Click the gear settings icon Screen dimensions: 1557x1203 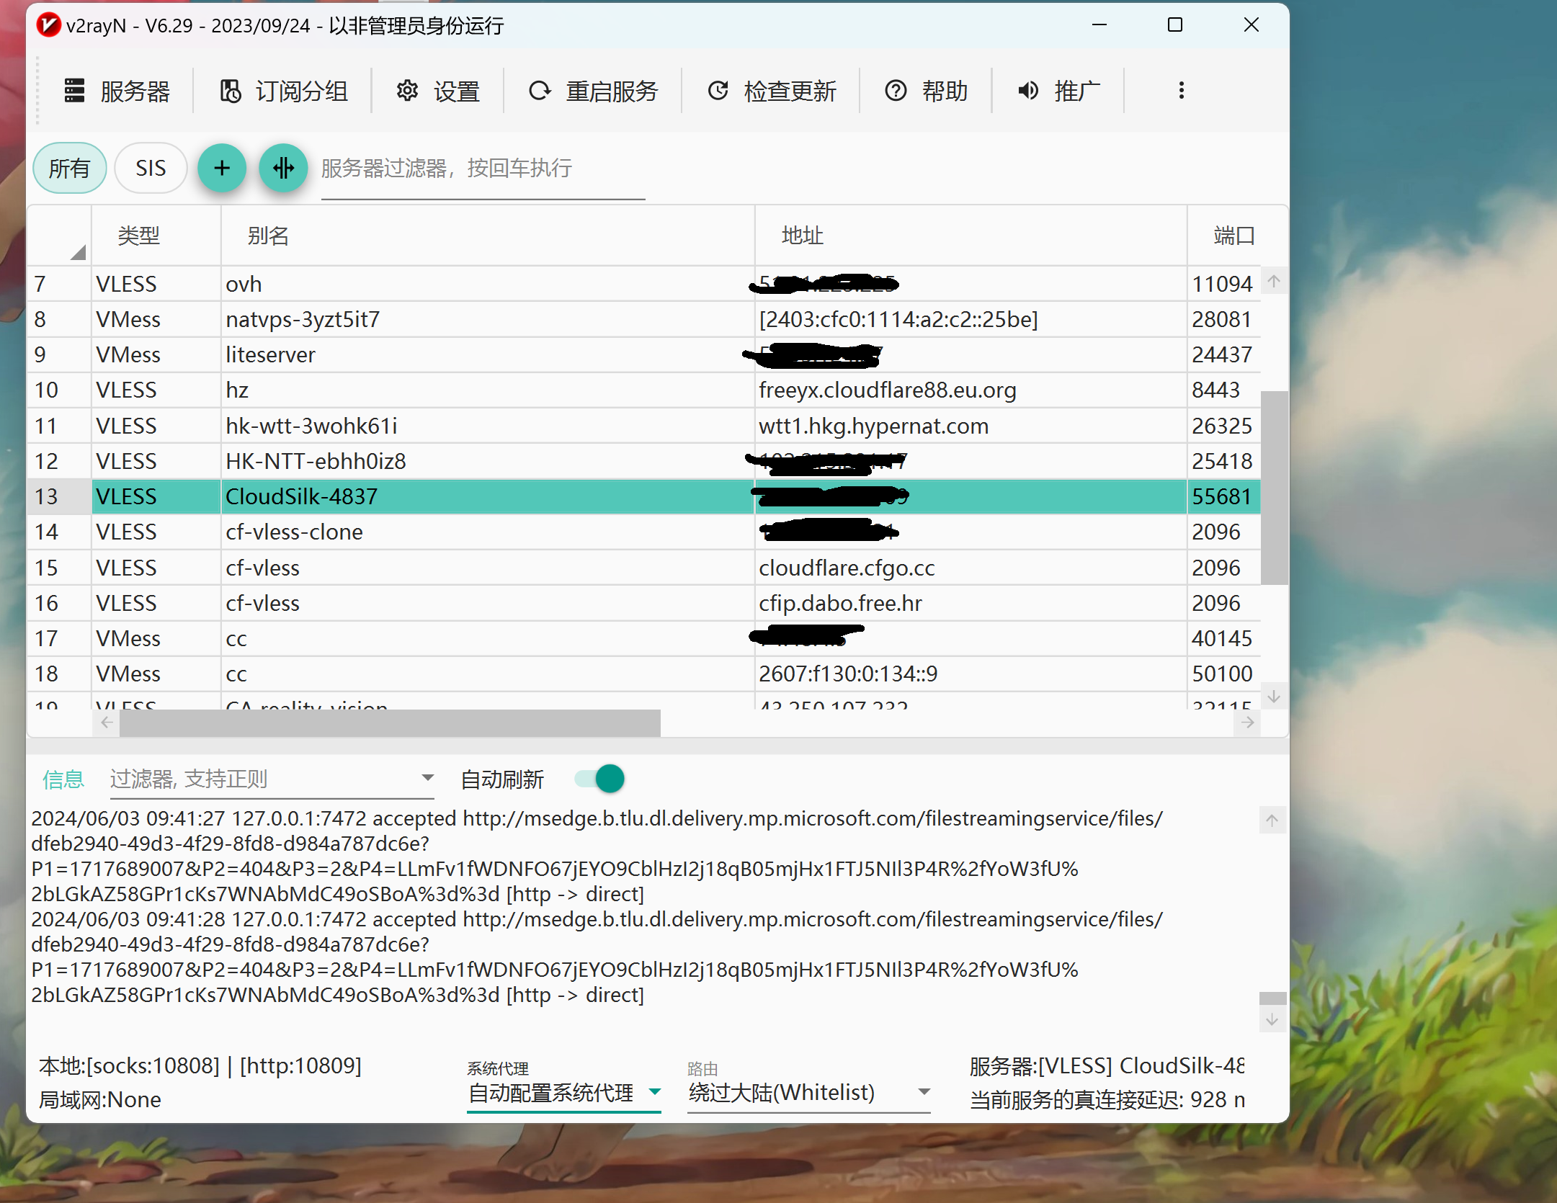click(x=407, y=91)
